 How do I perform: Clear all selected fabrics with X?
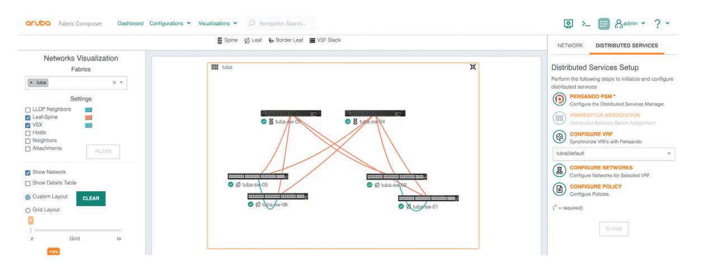click(x=114, y=83)
